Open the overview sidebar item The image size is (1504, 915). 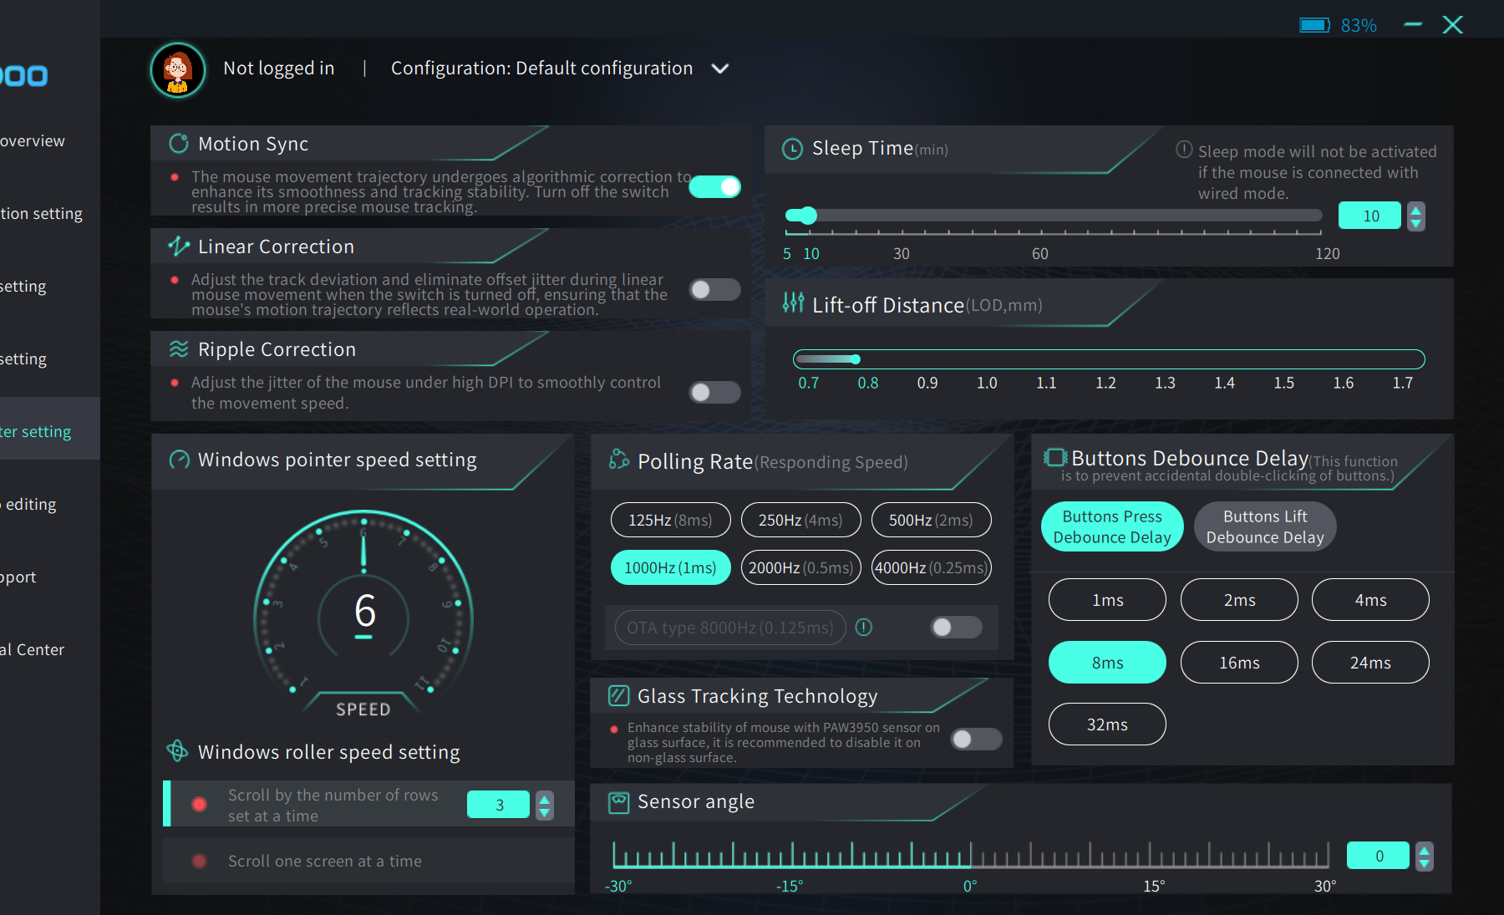[x=33, y=141]
